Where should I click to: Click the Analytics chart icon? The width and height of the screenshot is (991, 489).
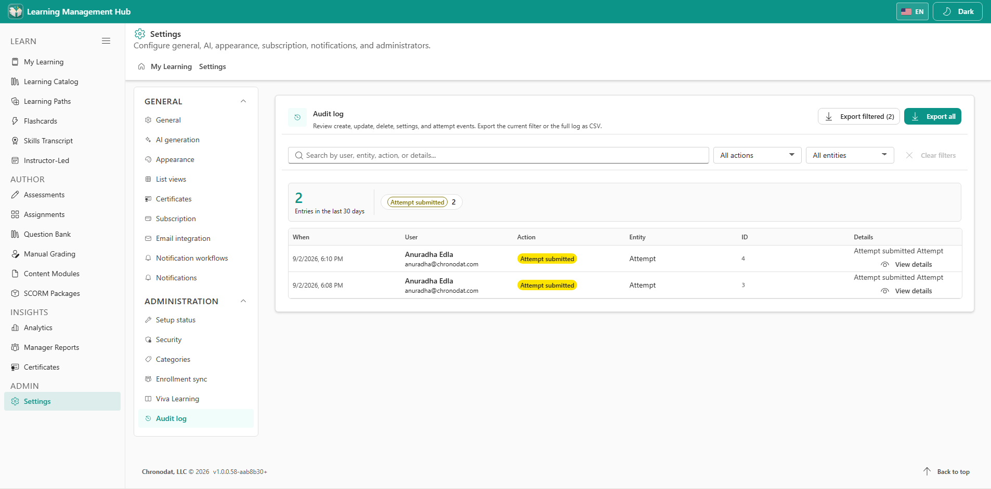pos(15,328)
